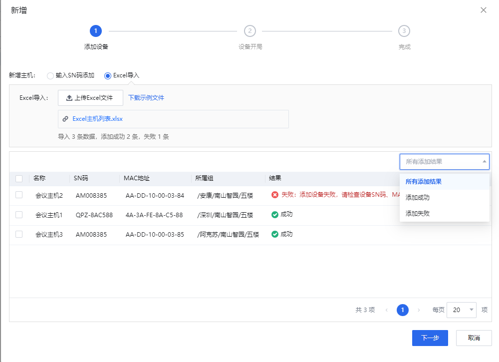Tick the select-all checkbox in table header
499x362 pixels.
[x=19, y=178]
